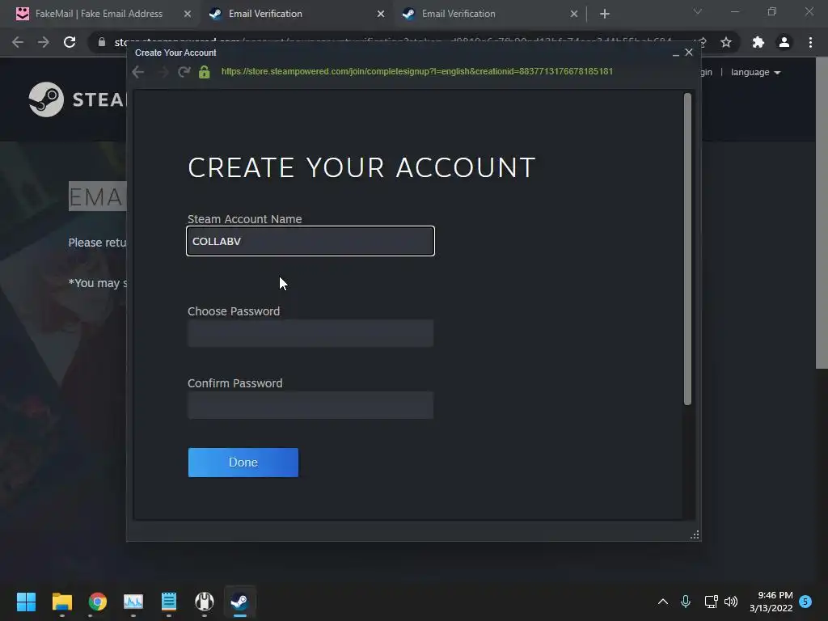This screenshot has width=828, height=621.
Task: Close the last Email Verification tab
Action: coord(574,15)
